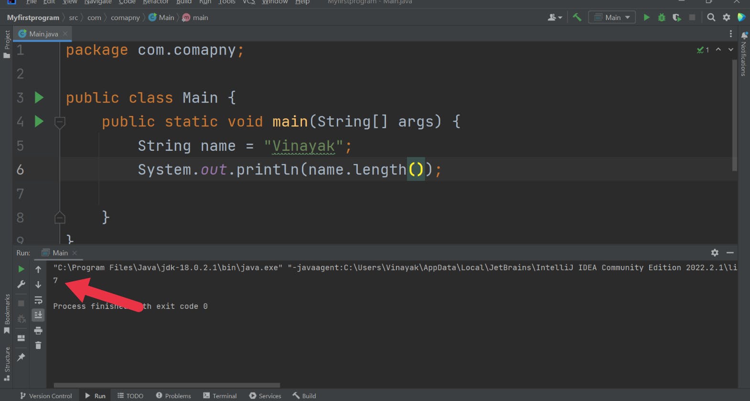The image size is (750, 401).
Task: Click the "Vinayak" string literal on line 5
Action: 303,146
